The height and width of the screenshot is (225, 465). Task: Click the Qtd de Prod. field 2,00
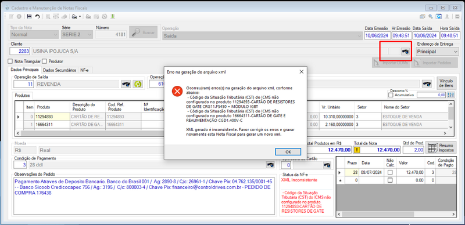coord(413,150)
